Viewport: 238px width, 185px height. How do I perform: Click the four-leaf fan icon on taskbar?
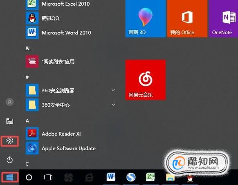pyautogui.click(x=68, y=177)
